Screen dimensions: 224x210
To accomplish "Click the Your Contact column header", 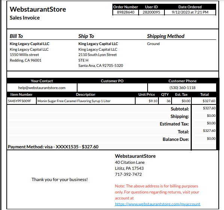I will coord(42,81).
